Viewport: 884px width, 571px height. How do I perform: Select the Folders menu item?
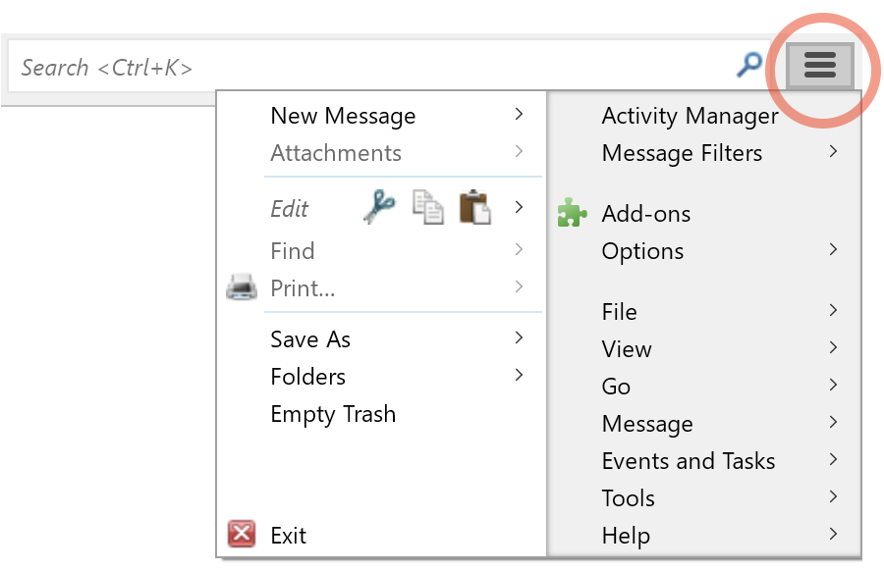point(308,376)
